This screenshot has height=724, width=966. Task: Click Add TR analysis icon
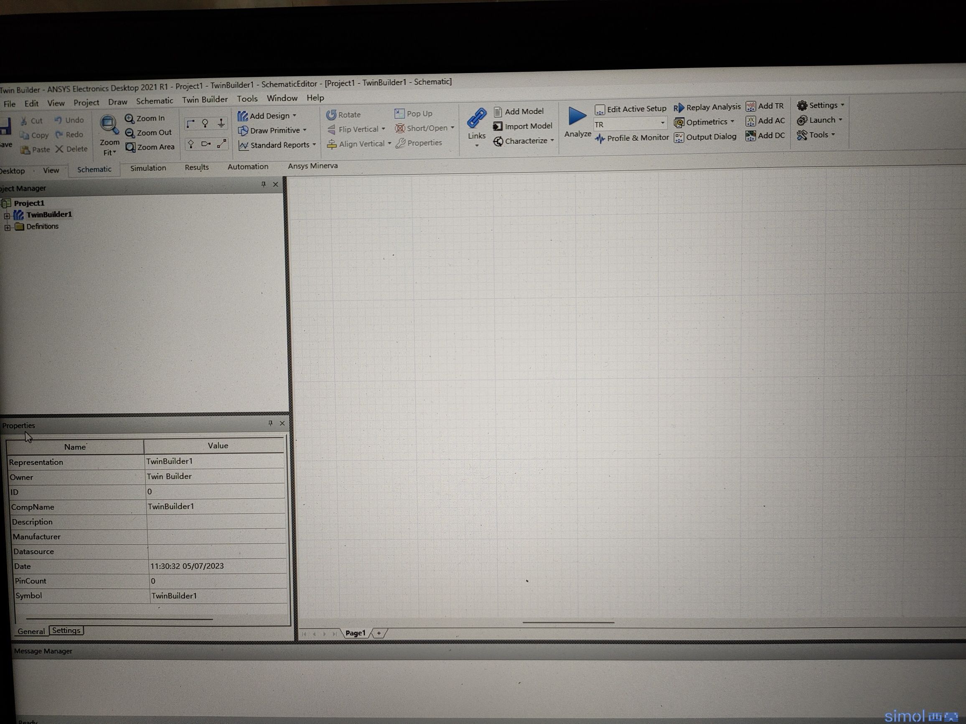750,106
